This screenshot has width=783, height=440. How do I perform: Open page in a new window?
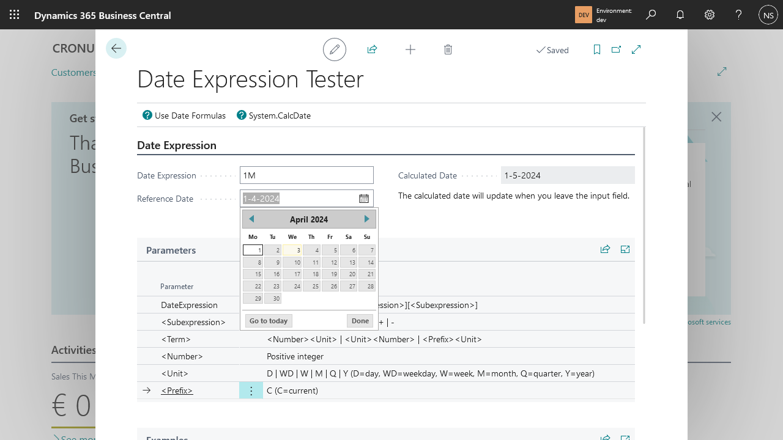[x=617, y=50]
